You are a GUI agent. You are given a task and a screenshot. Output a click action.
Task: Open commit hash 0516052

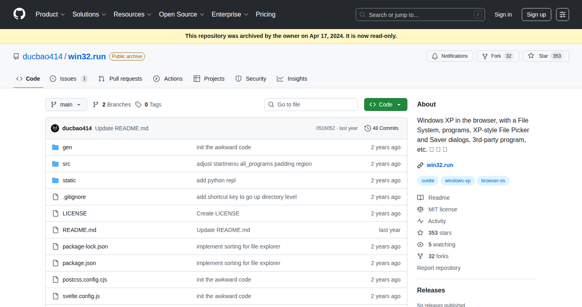[325, 128]
